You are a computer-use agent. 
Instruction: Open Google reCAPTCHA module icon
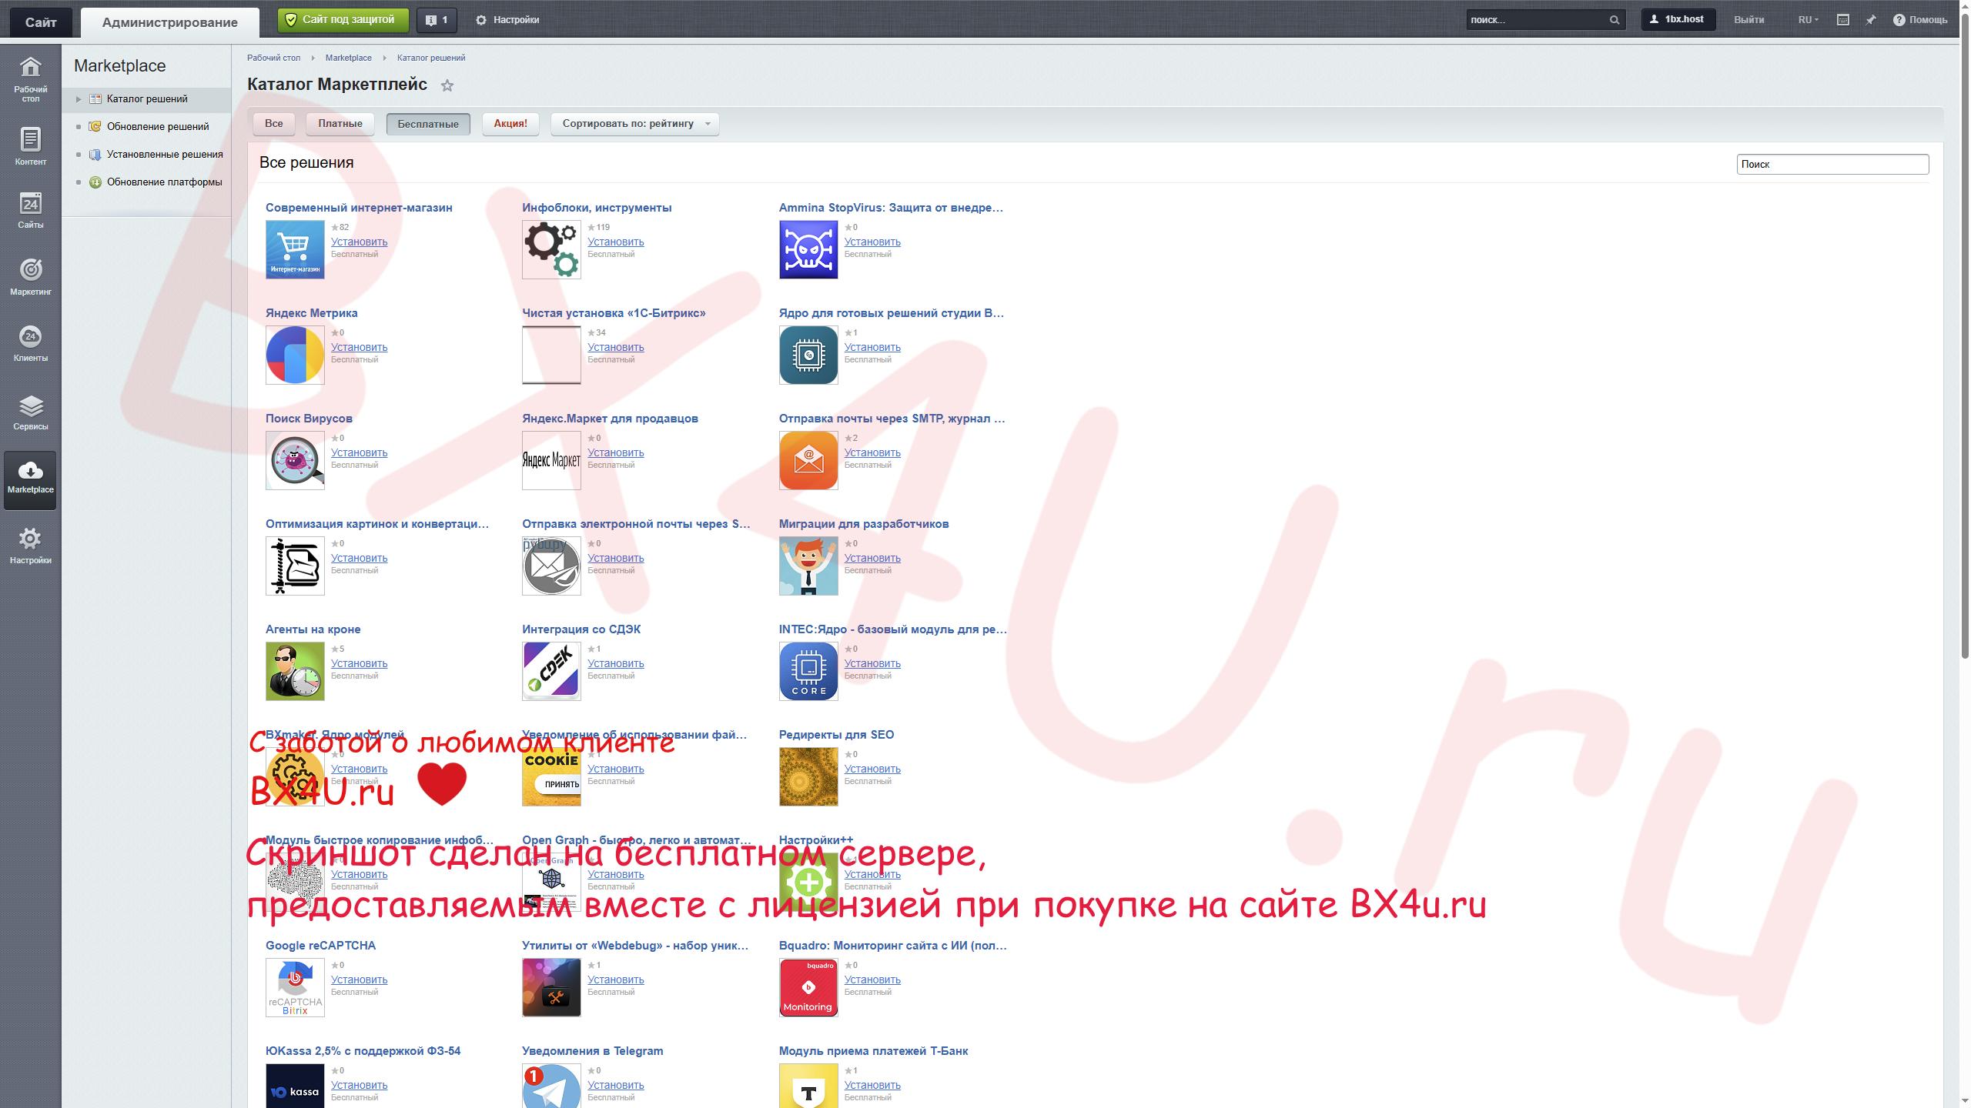coord(295,987)
